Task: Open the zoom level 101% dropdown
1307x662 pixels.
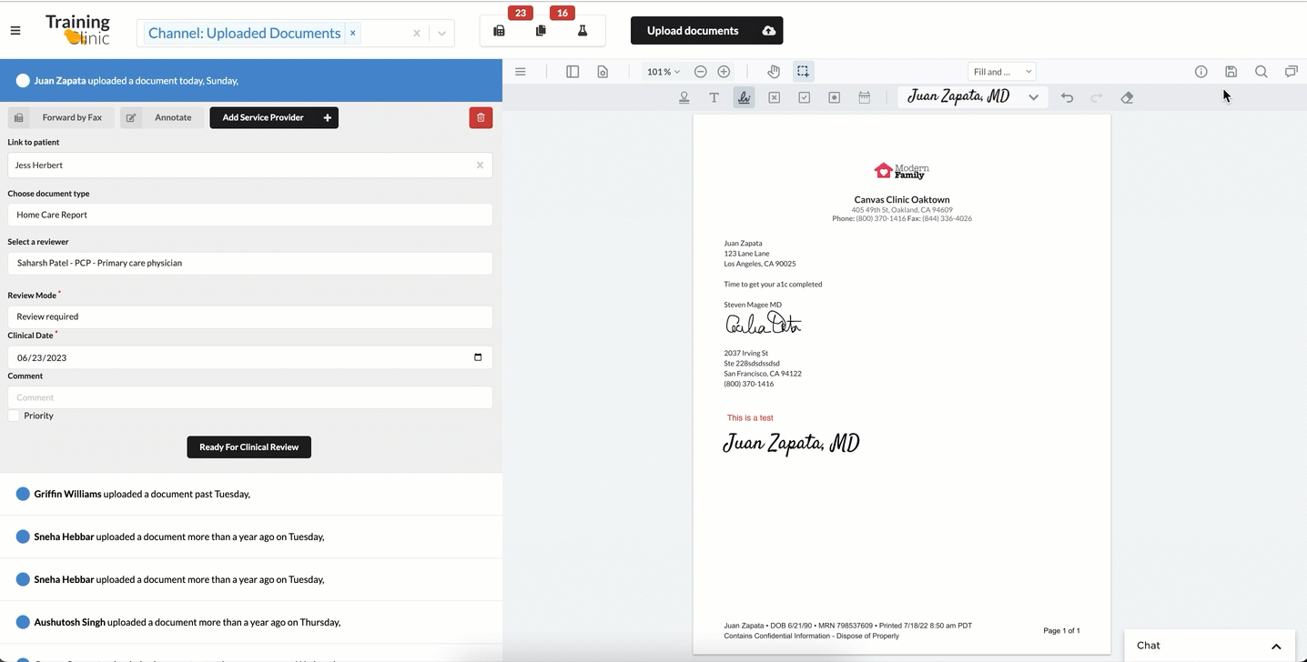Action: tap(663, 72)
